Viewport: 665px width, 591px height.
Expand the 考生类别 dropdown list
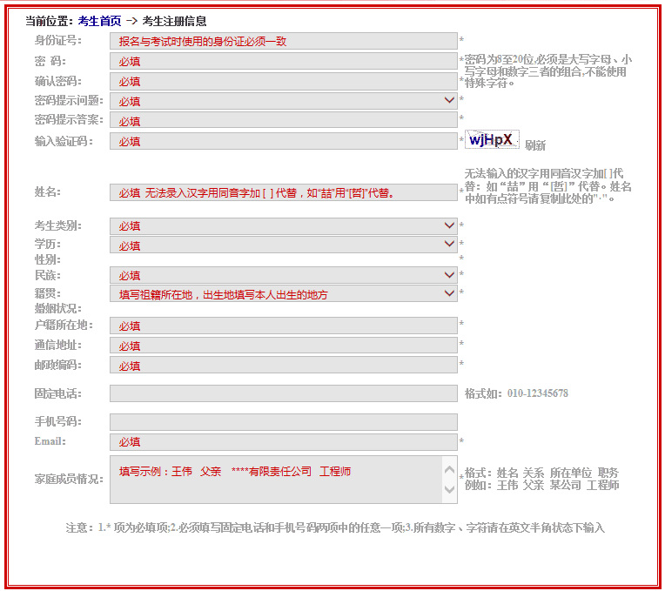(x=283, y=226)
